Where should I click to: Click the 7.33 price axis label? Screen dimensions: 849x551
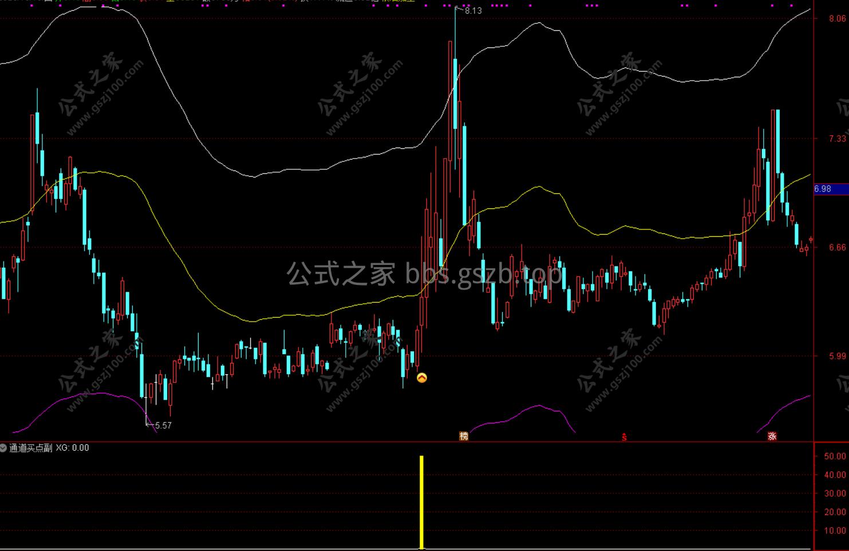click(837, 138)
